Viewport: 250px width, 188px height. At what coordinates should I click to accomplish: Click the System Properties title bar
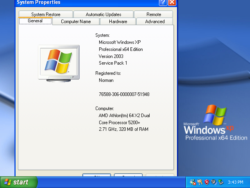87,2
